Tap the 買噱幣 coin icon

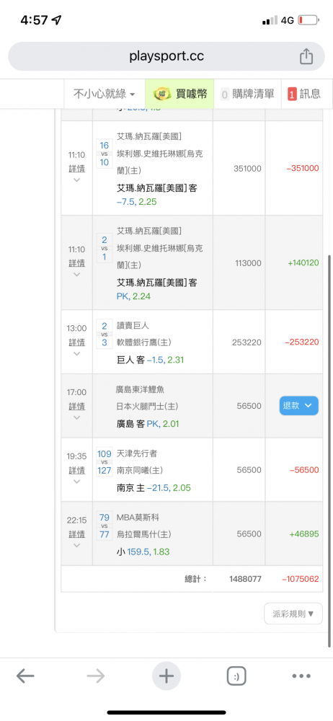point(161,94)
